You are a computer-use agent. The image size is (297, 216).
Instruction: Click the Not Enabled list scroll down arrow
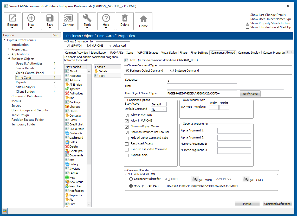coord(89,204)
